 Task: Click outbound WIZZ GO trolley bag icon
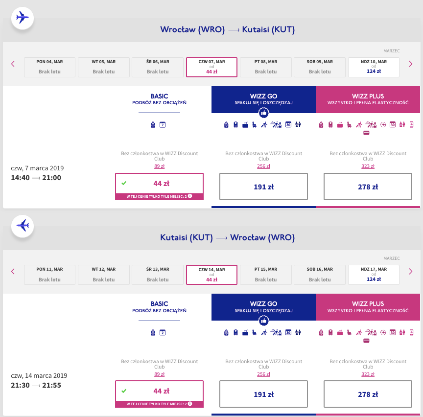pos(235,125)
